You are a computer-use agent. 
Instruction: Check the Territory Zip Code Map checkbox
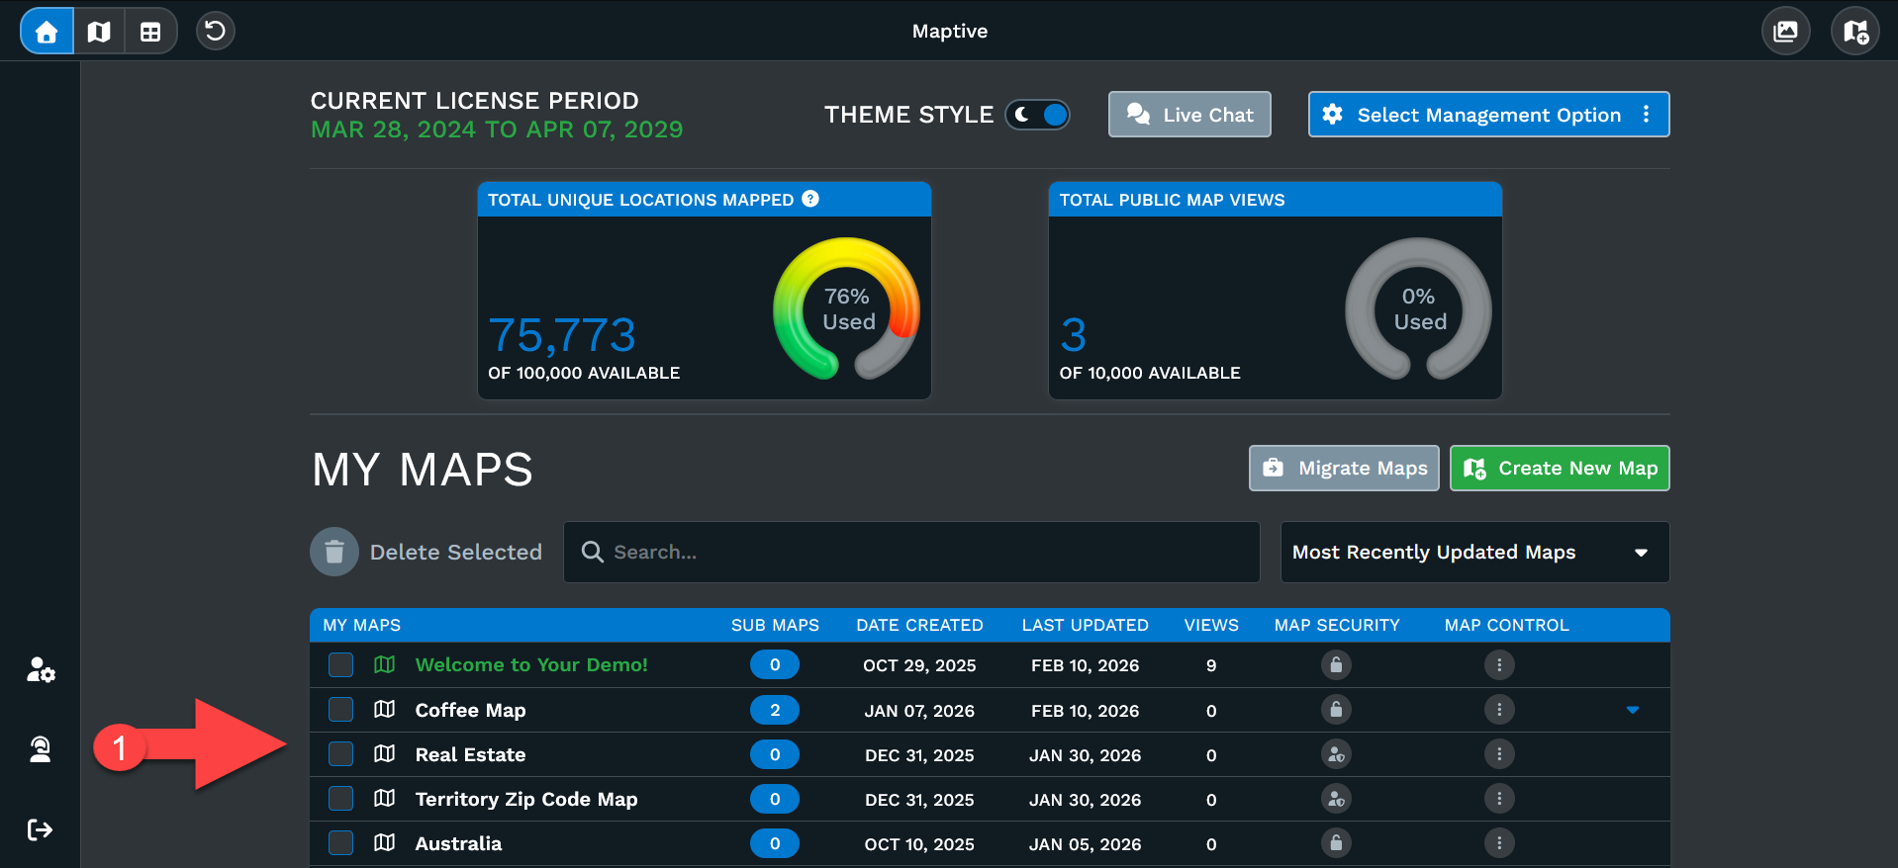click(341, 799)
